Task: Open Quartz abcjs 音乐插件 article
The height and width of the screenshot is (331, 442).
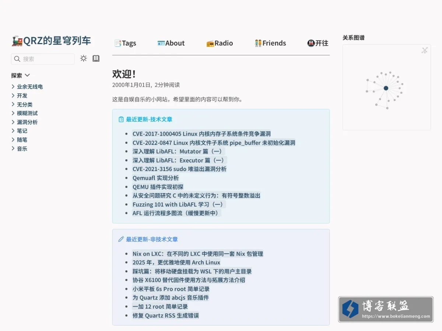Action: click(x=171, y=298)
